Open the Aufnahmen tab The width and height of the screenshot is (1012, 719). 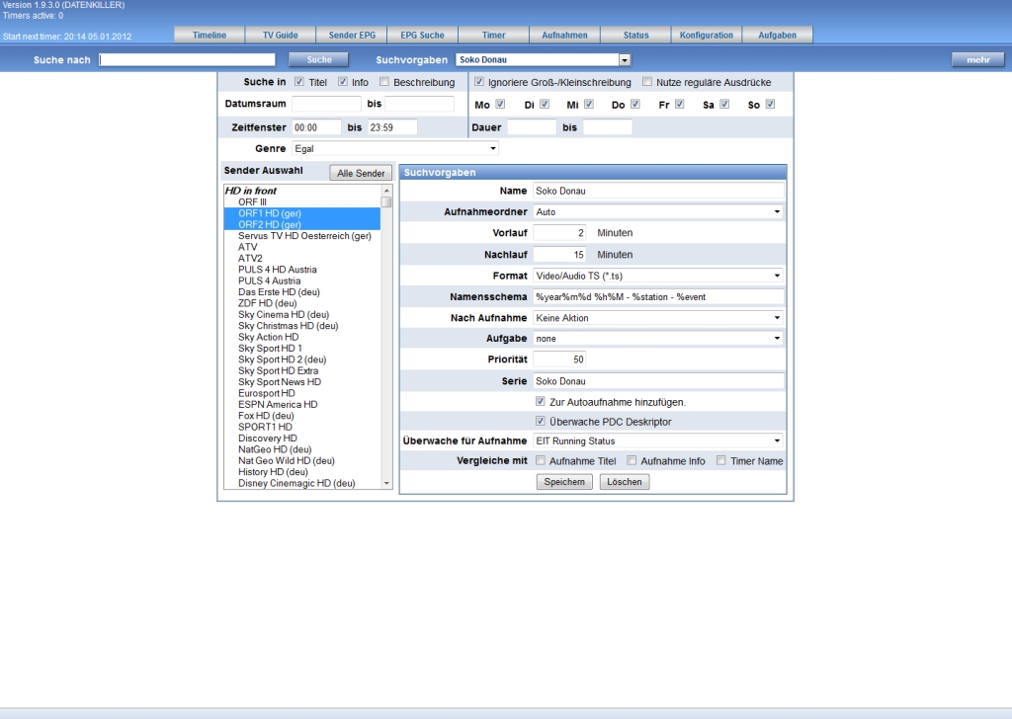[564, 35]
